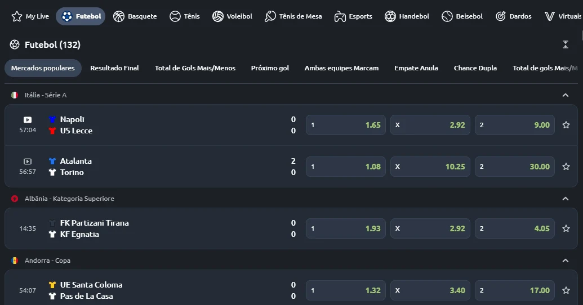Open Virtuais V icon

pos(550,16)
